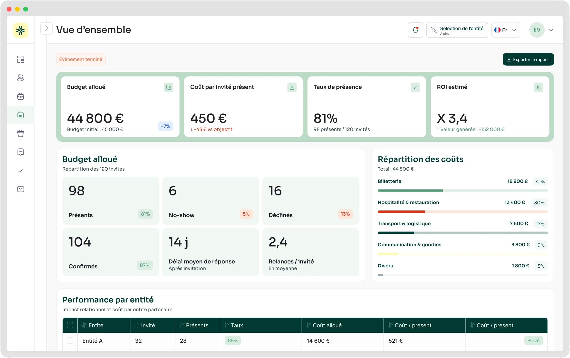Click the 88% rate badge for Entité A

click(233, 340)
